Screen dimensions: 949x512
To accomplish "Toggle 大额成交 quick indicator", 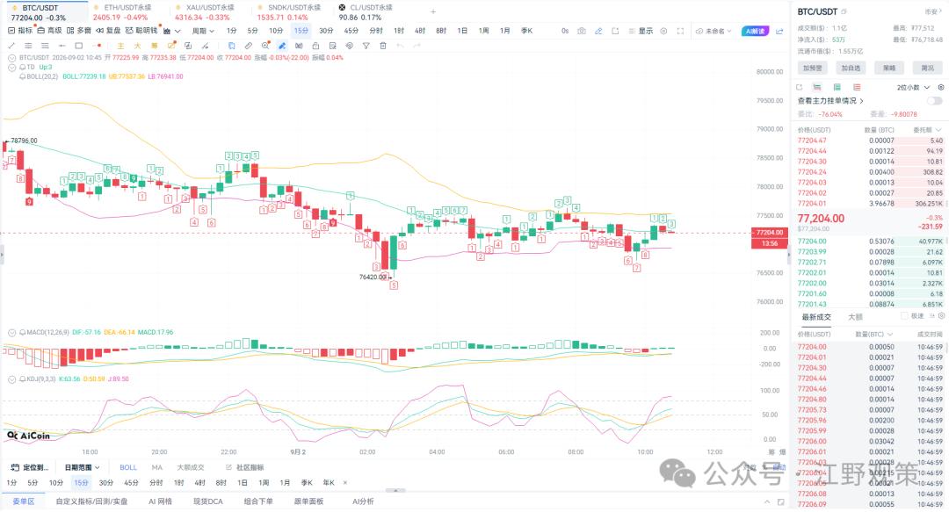I will tap(191, 468).
